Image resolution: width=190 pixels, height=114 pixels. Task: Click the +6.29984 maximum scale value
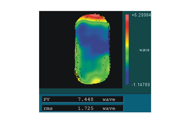coord(141,15)
